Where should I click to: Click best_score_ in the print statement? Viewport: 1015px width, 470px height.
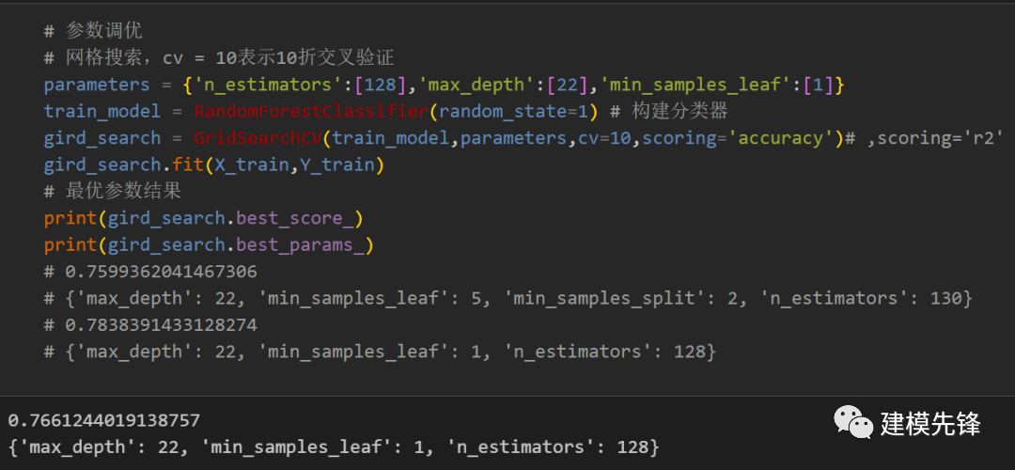[294, 218]
